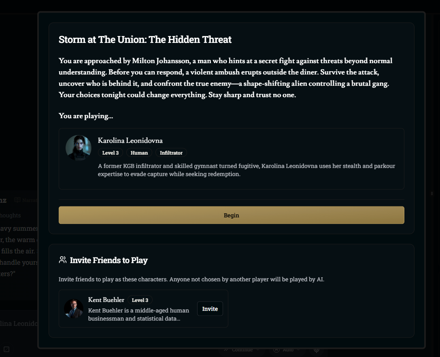Select the Level 3 badge for Karolina
Screen dimensions: 440x357
click(110, 153)
